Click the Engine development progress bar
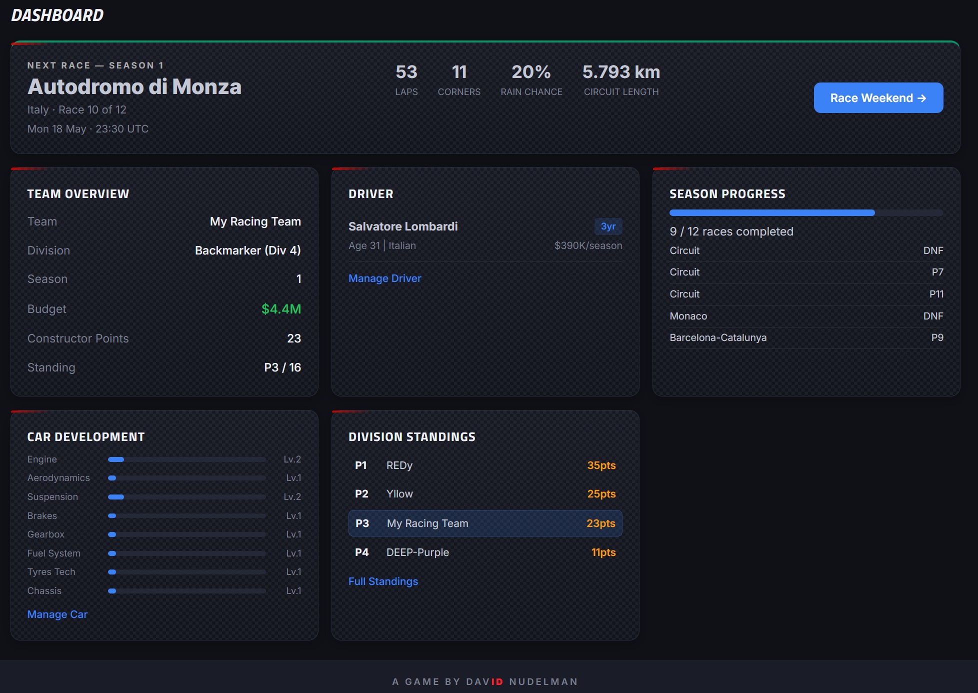978x693 pixels. 187,459
